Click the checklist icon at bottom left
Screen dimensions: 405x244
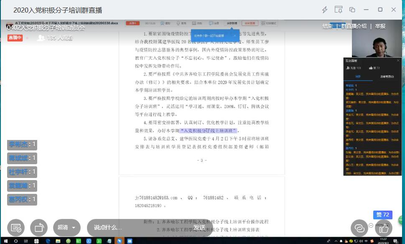click(16, 228)
